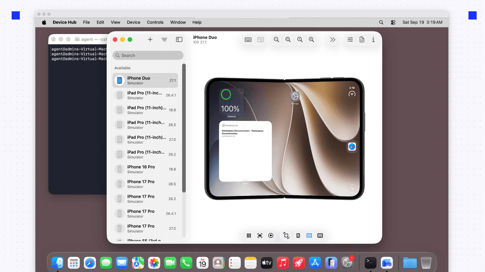Screen dimensions: 485x272
Task: Open the Controls menu
Action: (x=155, y=22)
